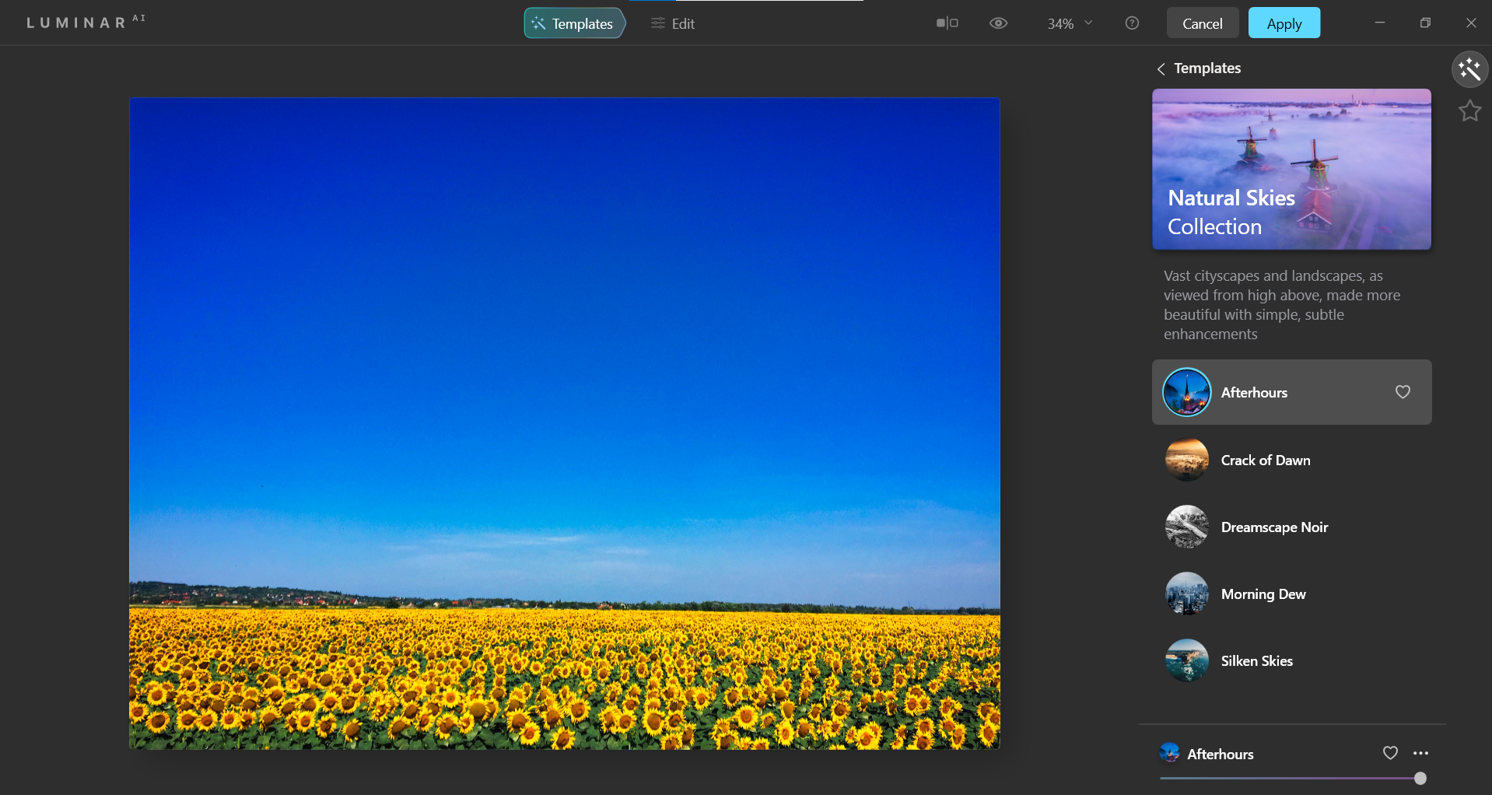Click the Natural Skies Collection banner

tap(1291, 169)
